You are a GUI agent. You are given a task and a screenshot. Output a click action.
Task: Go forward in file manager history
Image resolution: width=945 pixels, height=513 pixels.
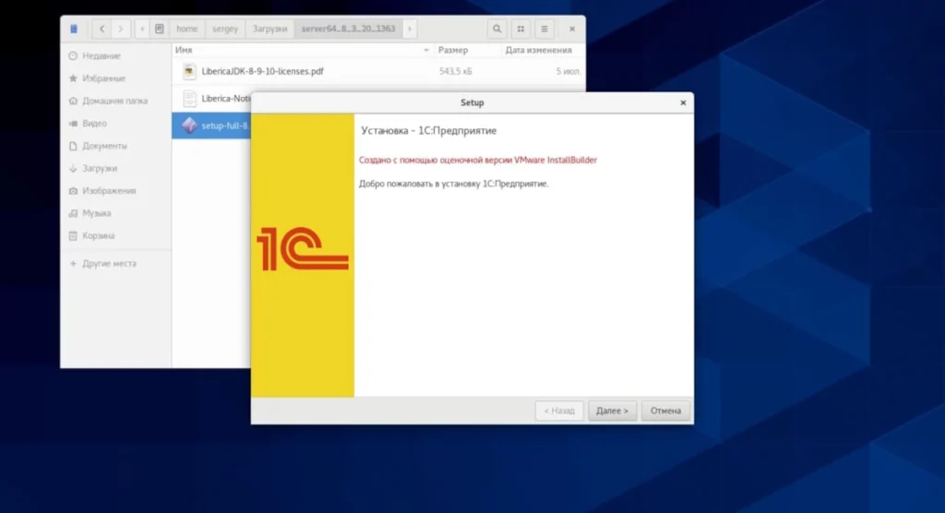pyautogui.click(x=121, y=29)
